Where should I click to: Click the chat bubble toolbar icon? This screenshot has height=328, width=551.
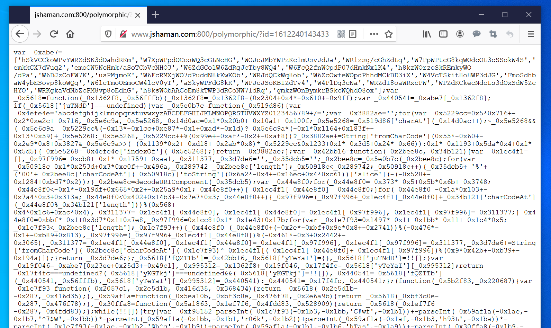(477, 34)
